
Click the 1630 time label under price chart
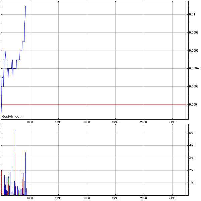click(30, 122)
